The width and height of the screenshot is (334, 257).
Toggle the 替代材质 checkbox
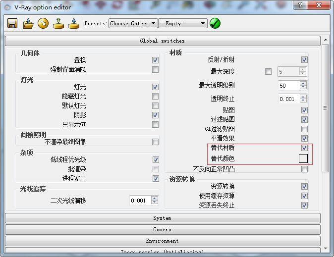coord(304,148)
